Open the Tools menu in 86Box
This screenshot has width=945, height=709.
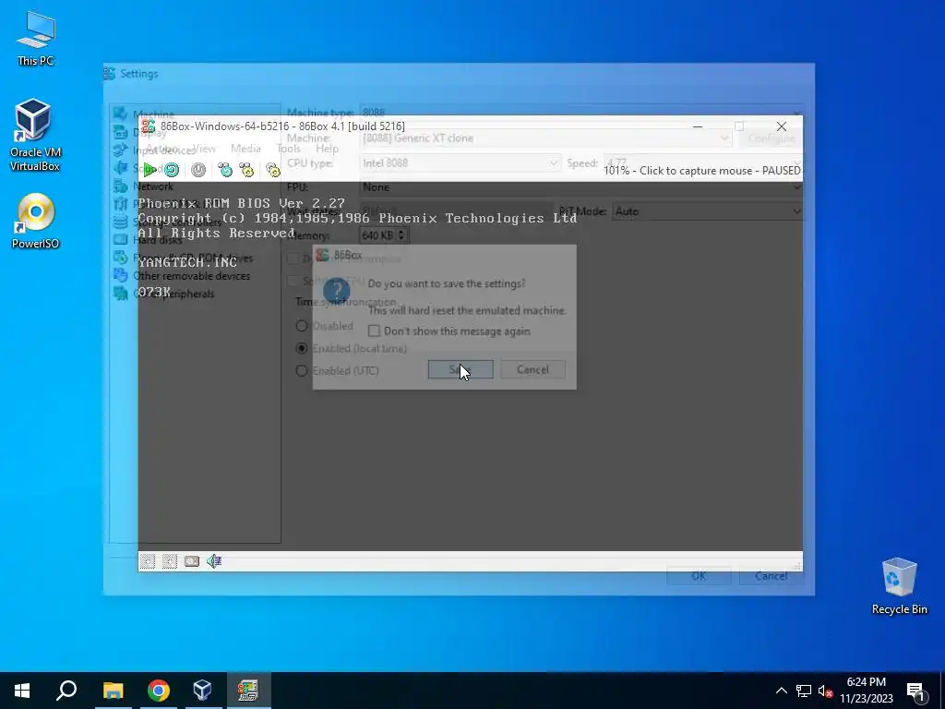coord(288,149)
